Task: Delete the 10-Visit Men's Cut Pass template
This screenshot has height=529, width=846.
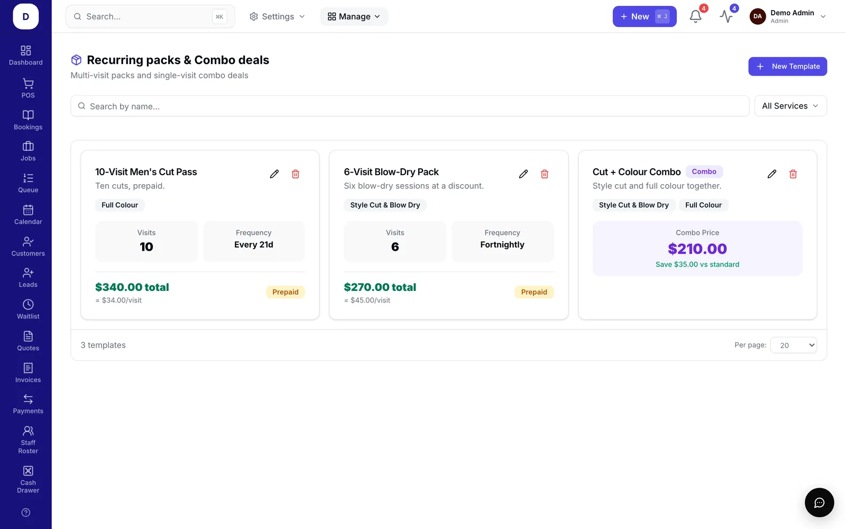Action: (296, 174)
